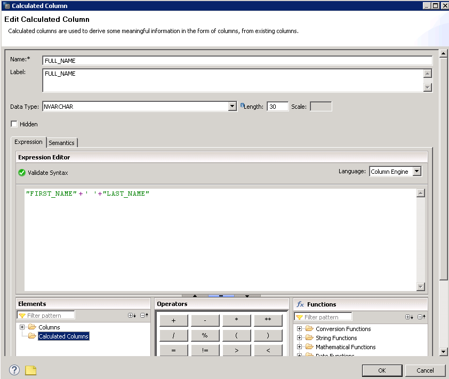Select Mathematical Functions tree item label

point(346,346)
